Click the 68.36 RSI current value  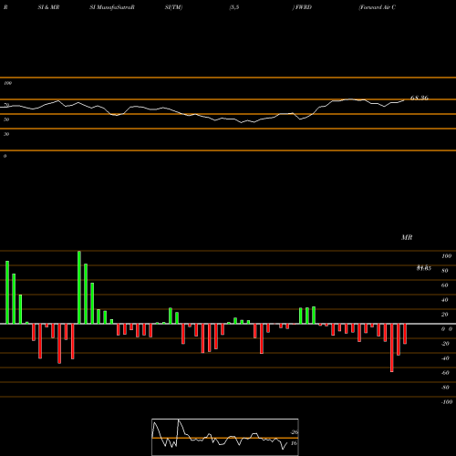click(x=420, y=98)
